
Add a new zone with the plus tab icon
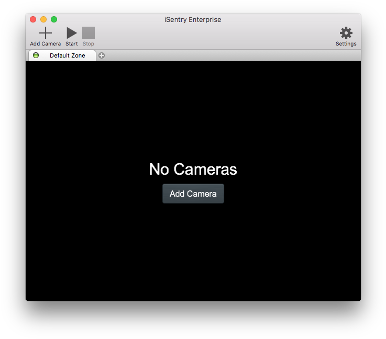(x=102, y=55)
